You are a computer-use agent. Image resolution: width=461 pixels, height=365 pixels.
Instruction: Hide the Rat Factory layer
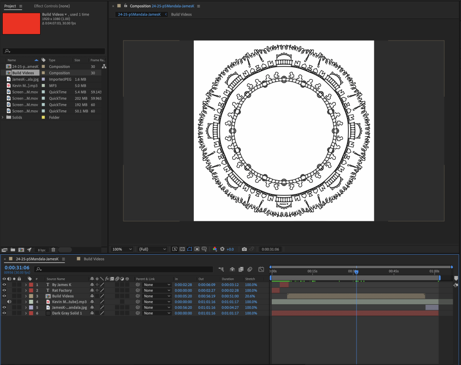coord(5,291)
